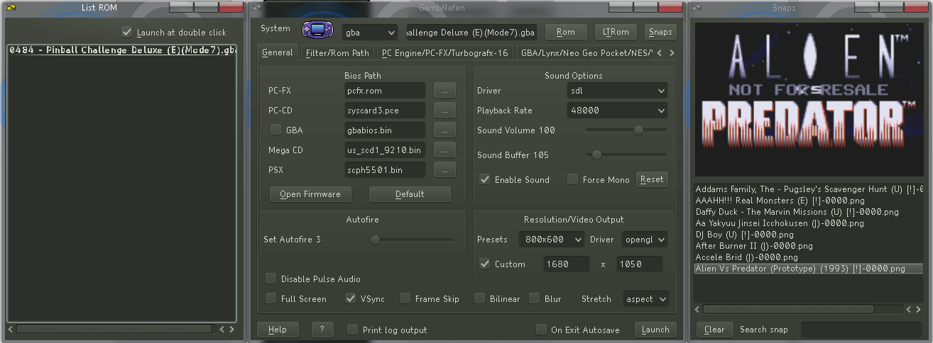Browse for GBA bios file
The width and height of the screenshot is (933, 343).
pos(444,130)
